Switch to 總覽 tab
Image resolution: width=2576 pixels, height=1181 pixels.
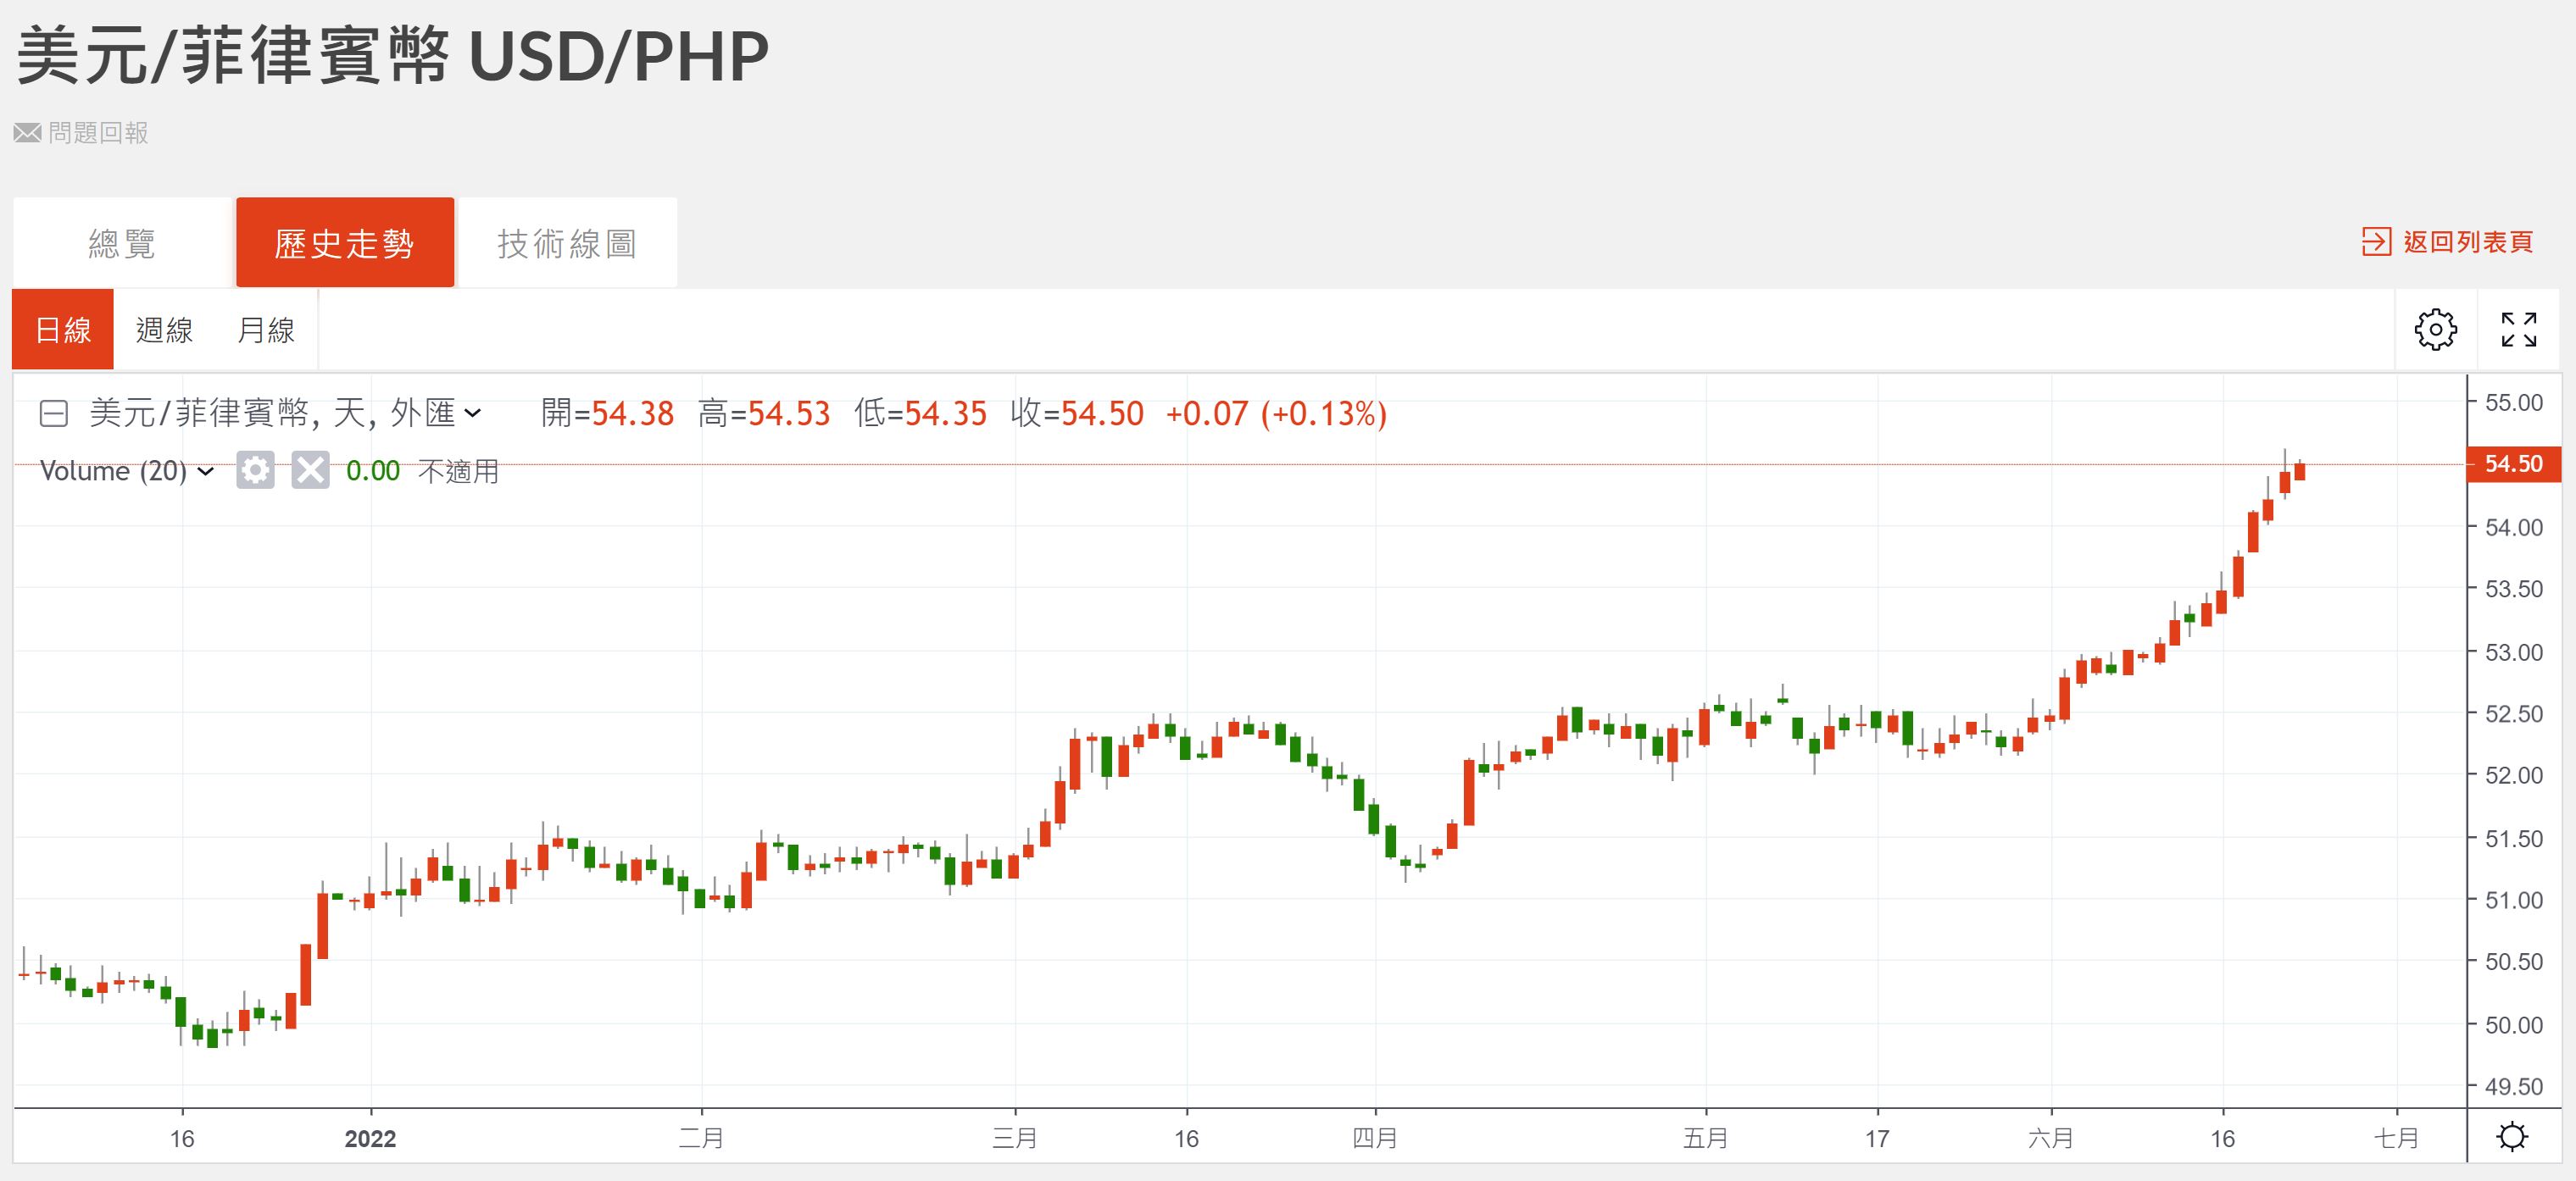point(122,244)
